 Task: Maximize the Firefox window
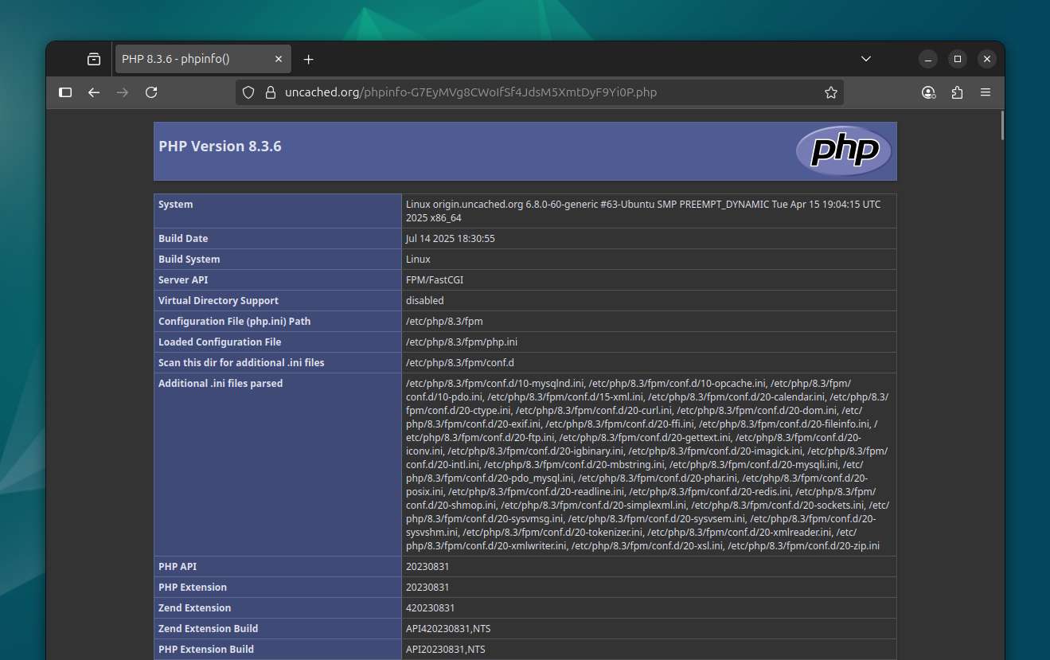(x=958, y=59)
